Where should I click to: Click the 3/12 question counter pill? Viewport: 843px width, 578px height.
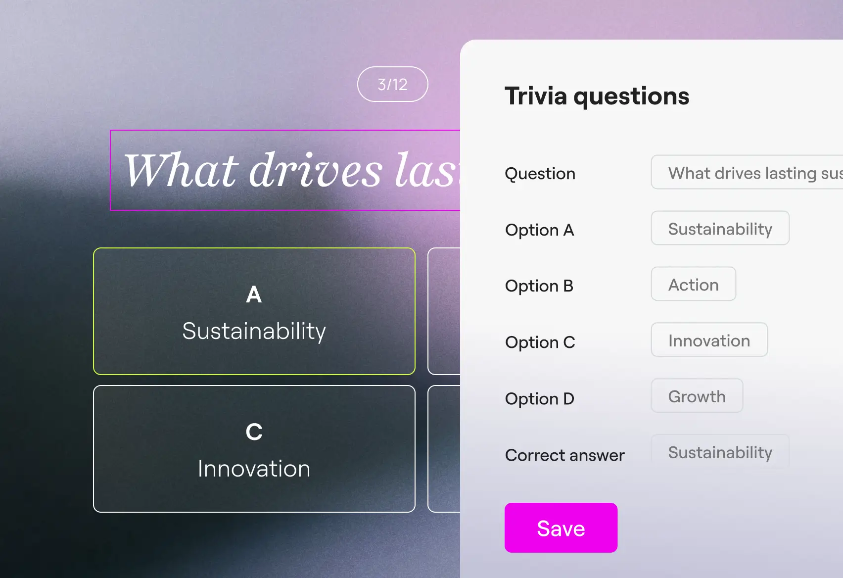click(392, 84)
